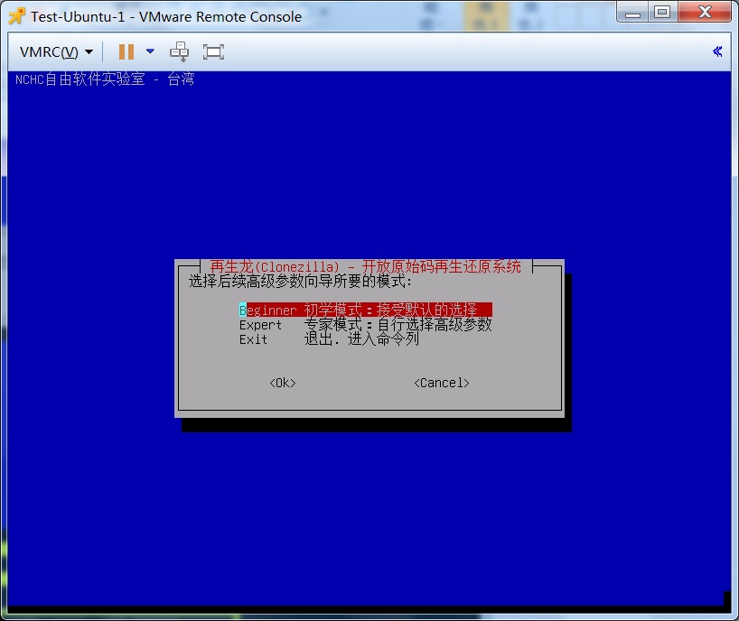The image size is (739, 621).
Task: Click the VMware Remote Console title icon
Action: (15, 15)
